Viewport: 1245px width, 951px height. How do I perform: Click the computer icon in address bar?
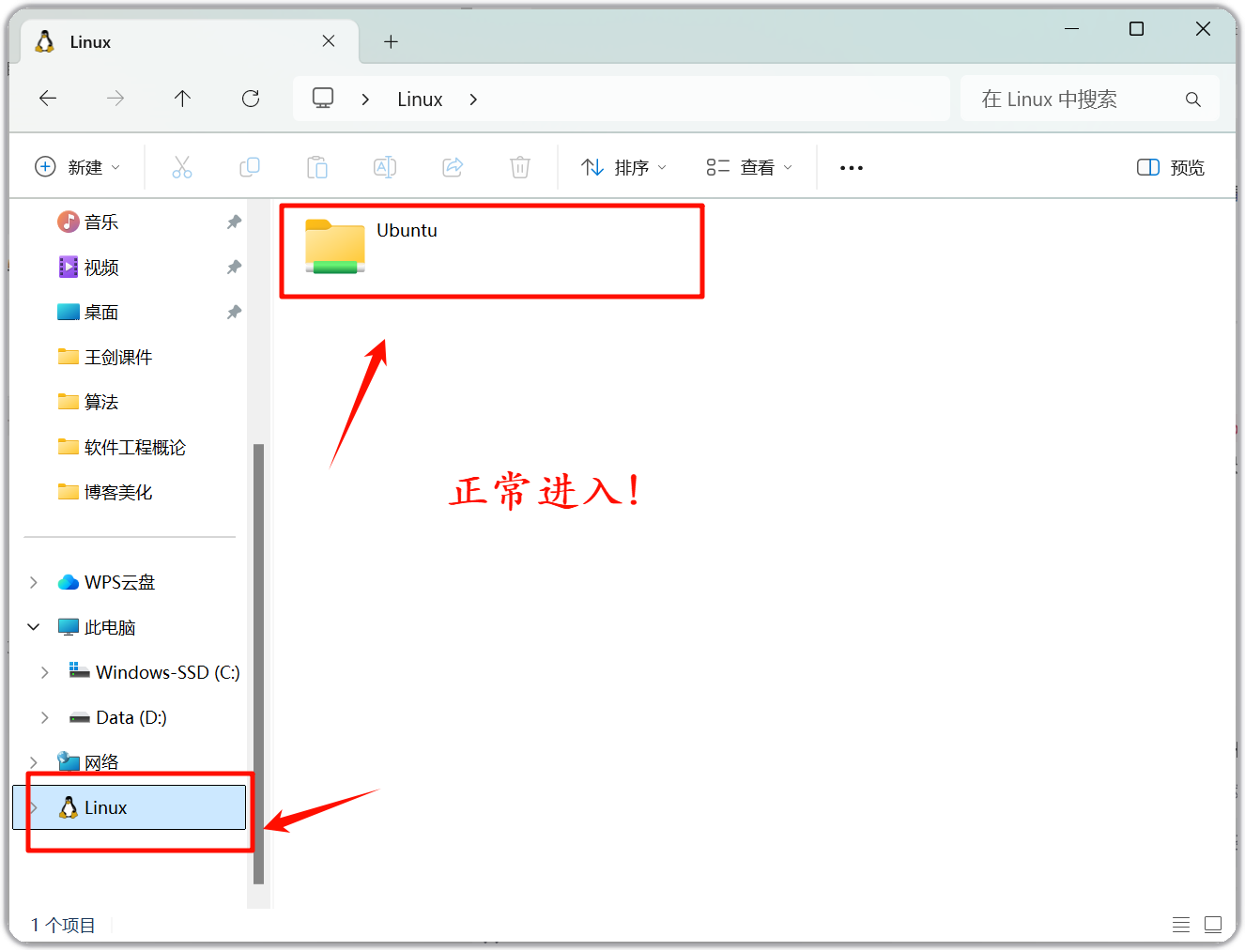pos(323,99)
